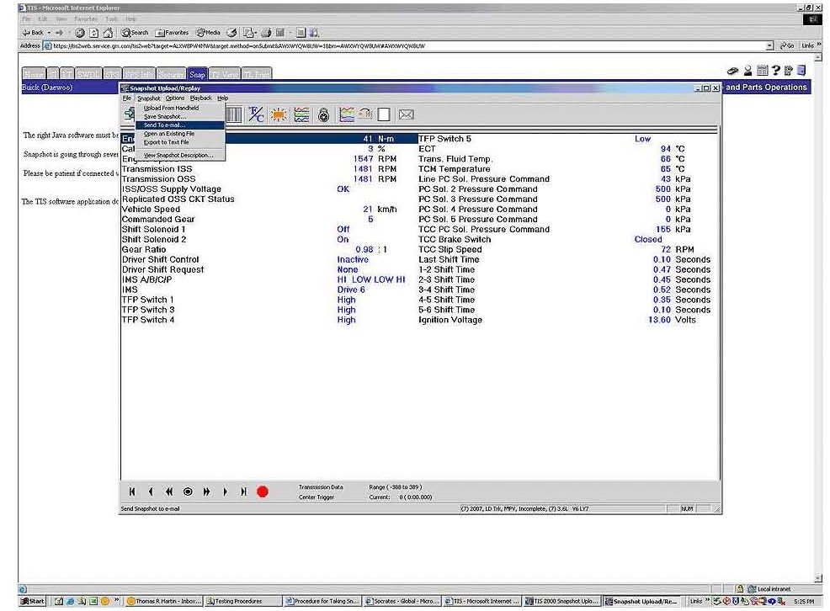This screenshot has width=830, height=611.
Task: Jump to first frame of snapshot
Action: [x=132, y=491]
